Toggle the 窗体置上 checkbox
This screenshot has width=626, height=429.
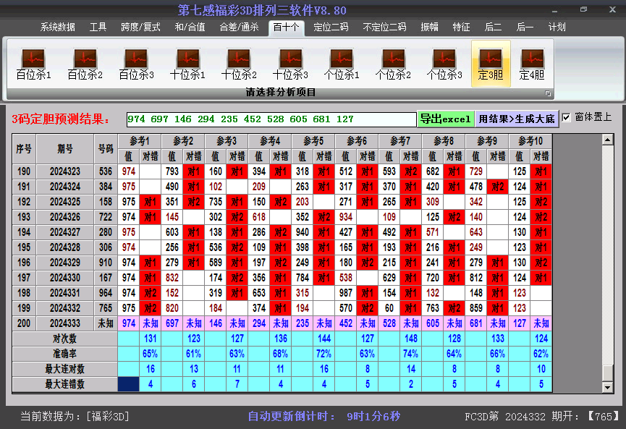coord(567,117)
